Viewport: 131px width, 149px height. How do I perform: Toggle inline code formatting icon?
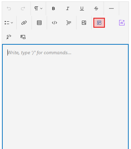[x=54, y=23]
